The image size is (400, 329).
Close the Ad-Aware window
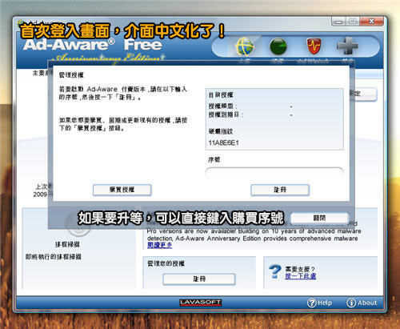[371, 22]
